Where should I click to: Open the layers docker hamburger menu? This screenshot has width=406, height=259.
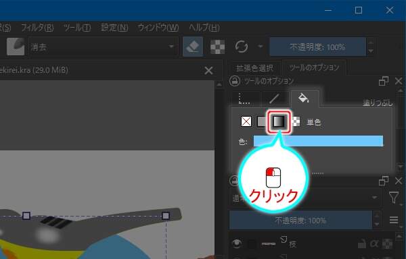[394, 220]
